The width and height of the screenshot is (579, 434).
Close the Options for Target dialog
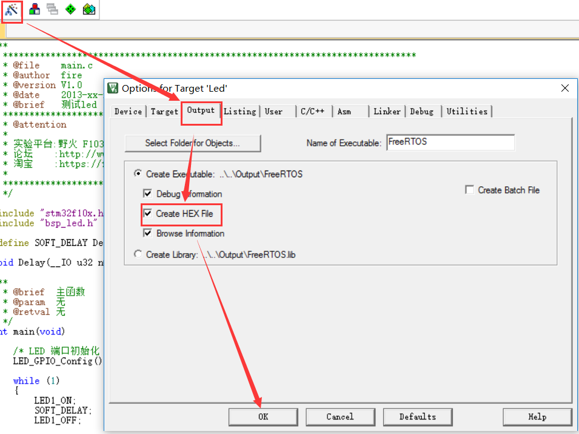click(564, 88)
